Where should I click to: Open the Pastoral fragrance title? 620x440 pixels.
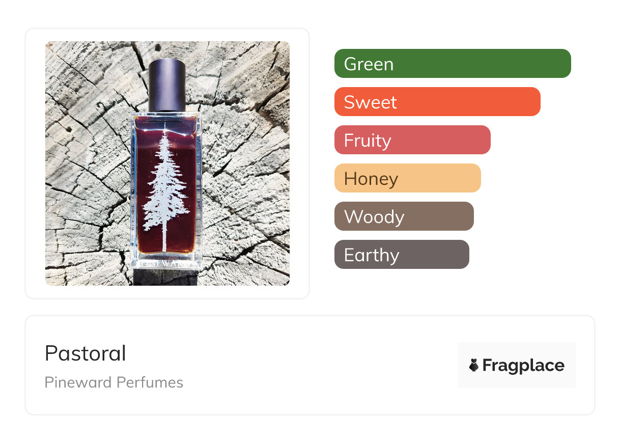click(x=85, y=353)
